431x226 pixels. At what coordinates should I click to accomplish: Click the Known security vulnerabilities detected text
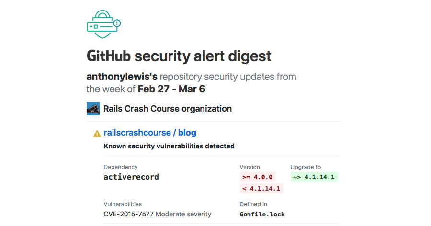pos(169,146)
